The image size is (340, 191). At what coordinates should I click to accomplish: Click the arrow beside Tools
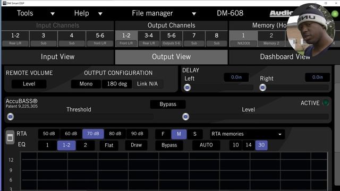pyautogui.click(x=53, y=14)
